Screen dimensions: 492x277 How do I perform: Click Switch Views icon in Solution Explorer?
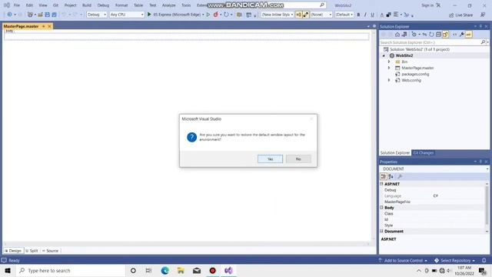click(404, 35)
